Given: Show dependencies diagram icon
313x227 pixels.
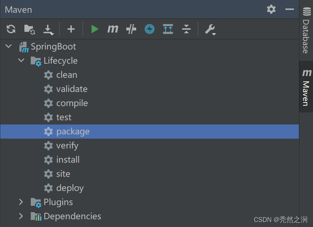Looking at the screenshot, I should click(x=168, y=29).
